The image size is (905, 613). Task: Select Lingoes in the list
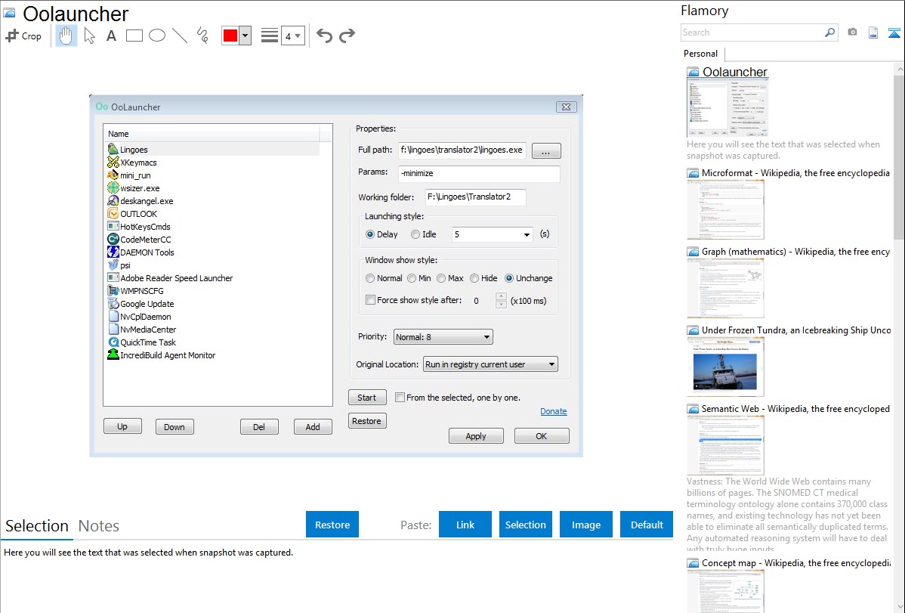coord(212,150)
